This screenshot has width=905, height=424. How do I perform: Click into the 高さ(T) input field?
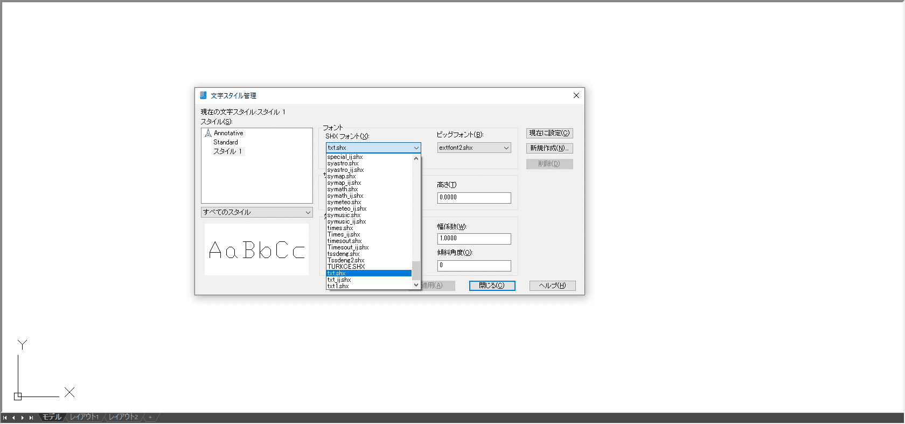coord(474,198)
